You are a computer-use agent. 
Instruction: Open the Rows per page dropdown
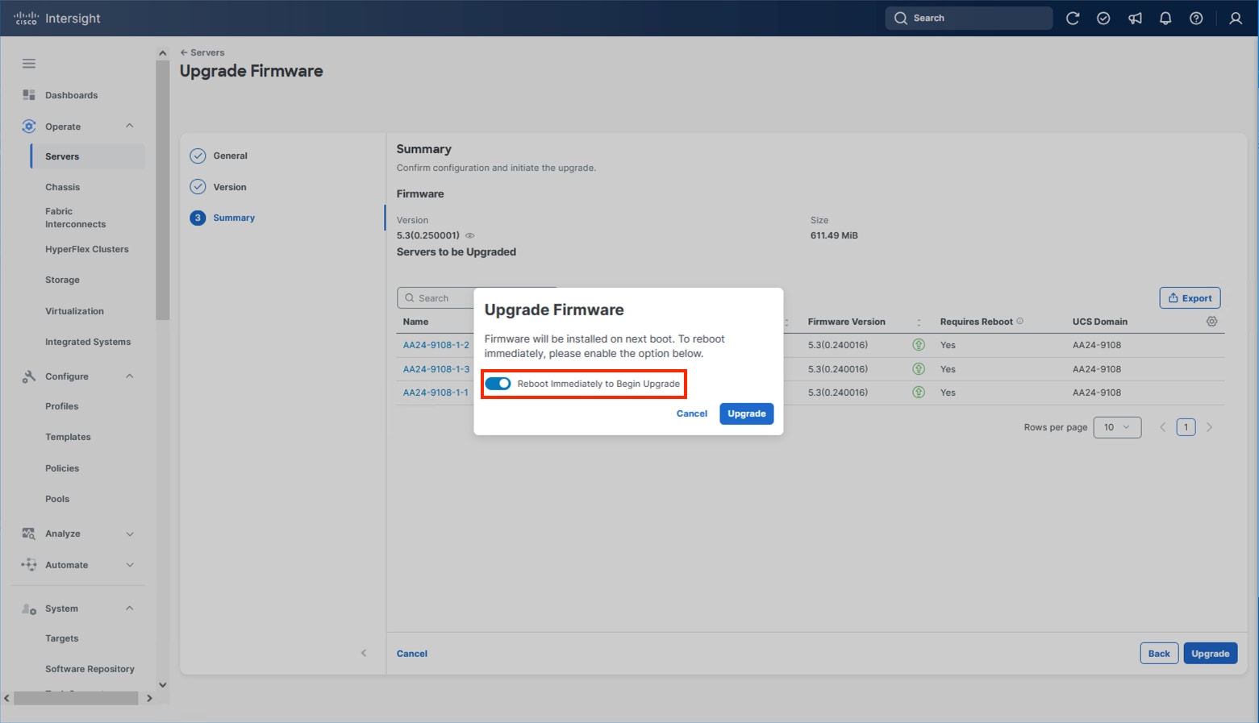(x=1117, y=427)
